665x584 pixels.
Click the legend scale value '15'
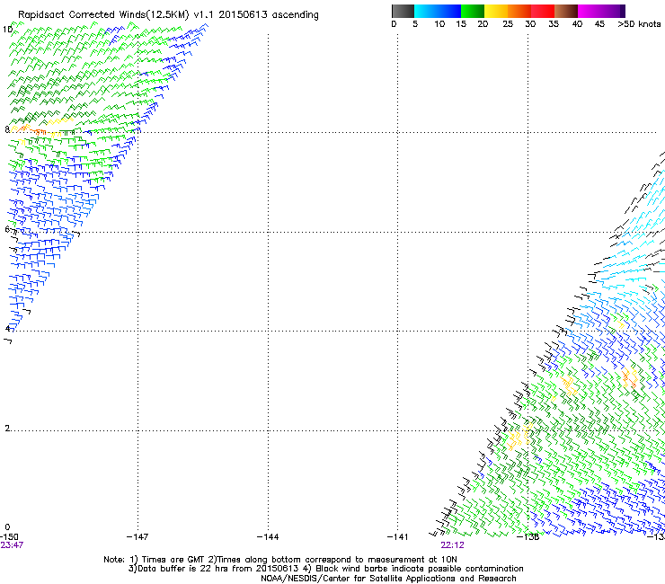click(x=461, y=23)
